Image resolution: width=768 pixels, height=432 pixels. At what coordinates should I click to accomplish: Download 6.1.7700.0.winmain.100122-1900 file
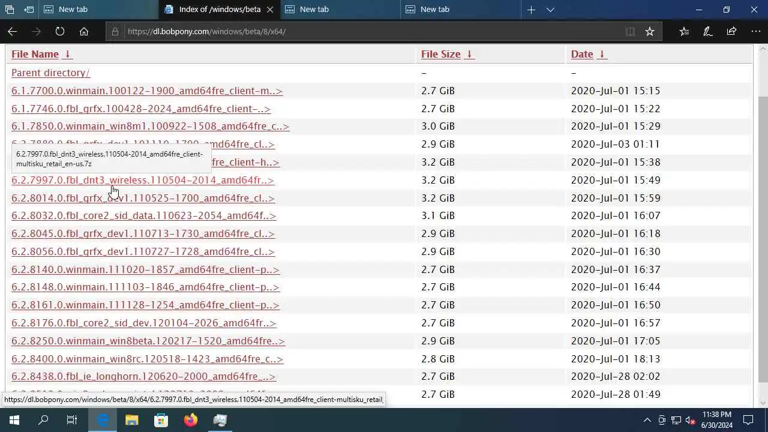pos(147,91)
